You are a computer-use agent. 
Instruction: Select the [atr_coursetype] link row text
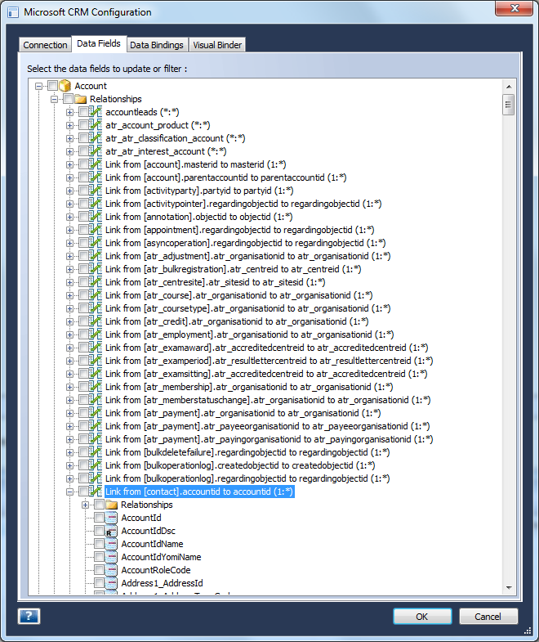pyautogui.click(x=247, y=308)
